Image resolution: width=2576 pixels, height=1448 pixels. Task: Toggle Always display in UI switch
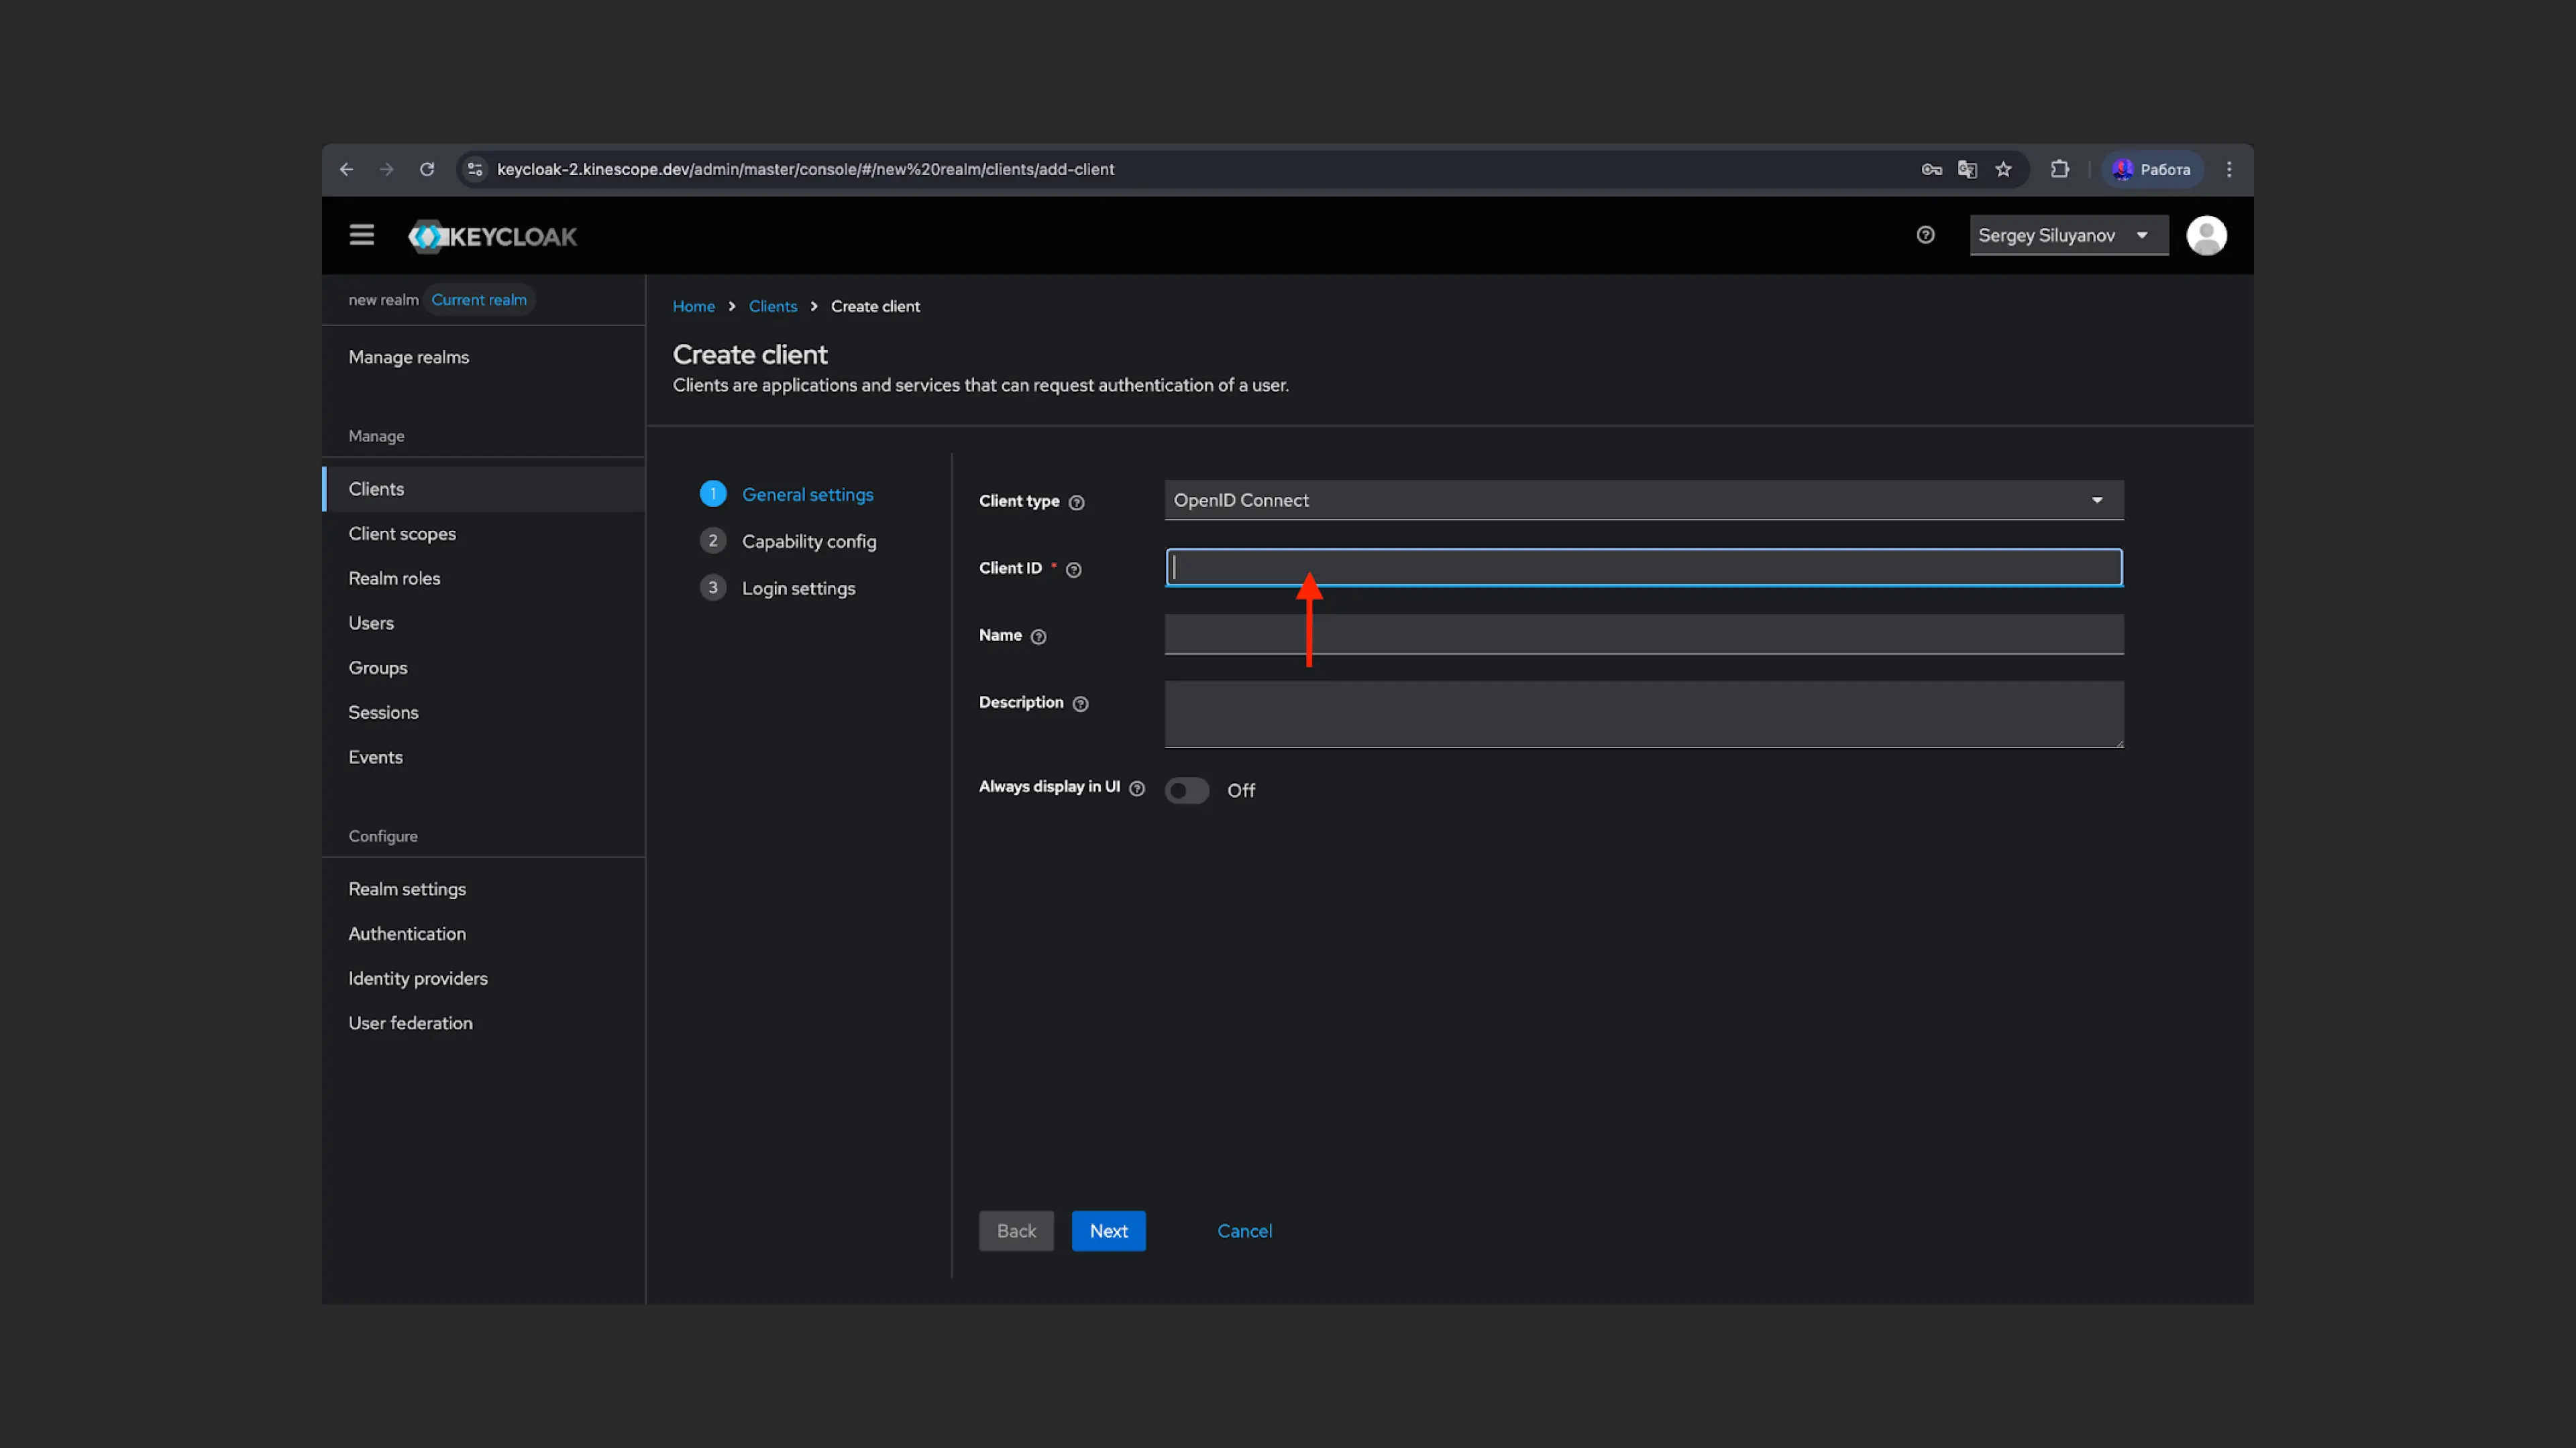1187,790
